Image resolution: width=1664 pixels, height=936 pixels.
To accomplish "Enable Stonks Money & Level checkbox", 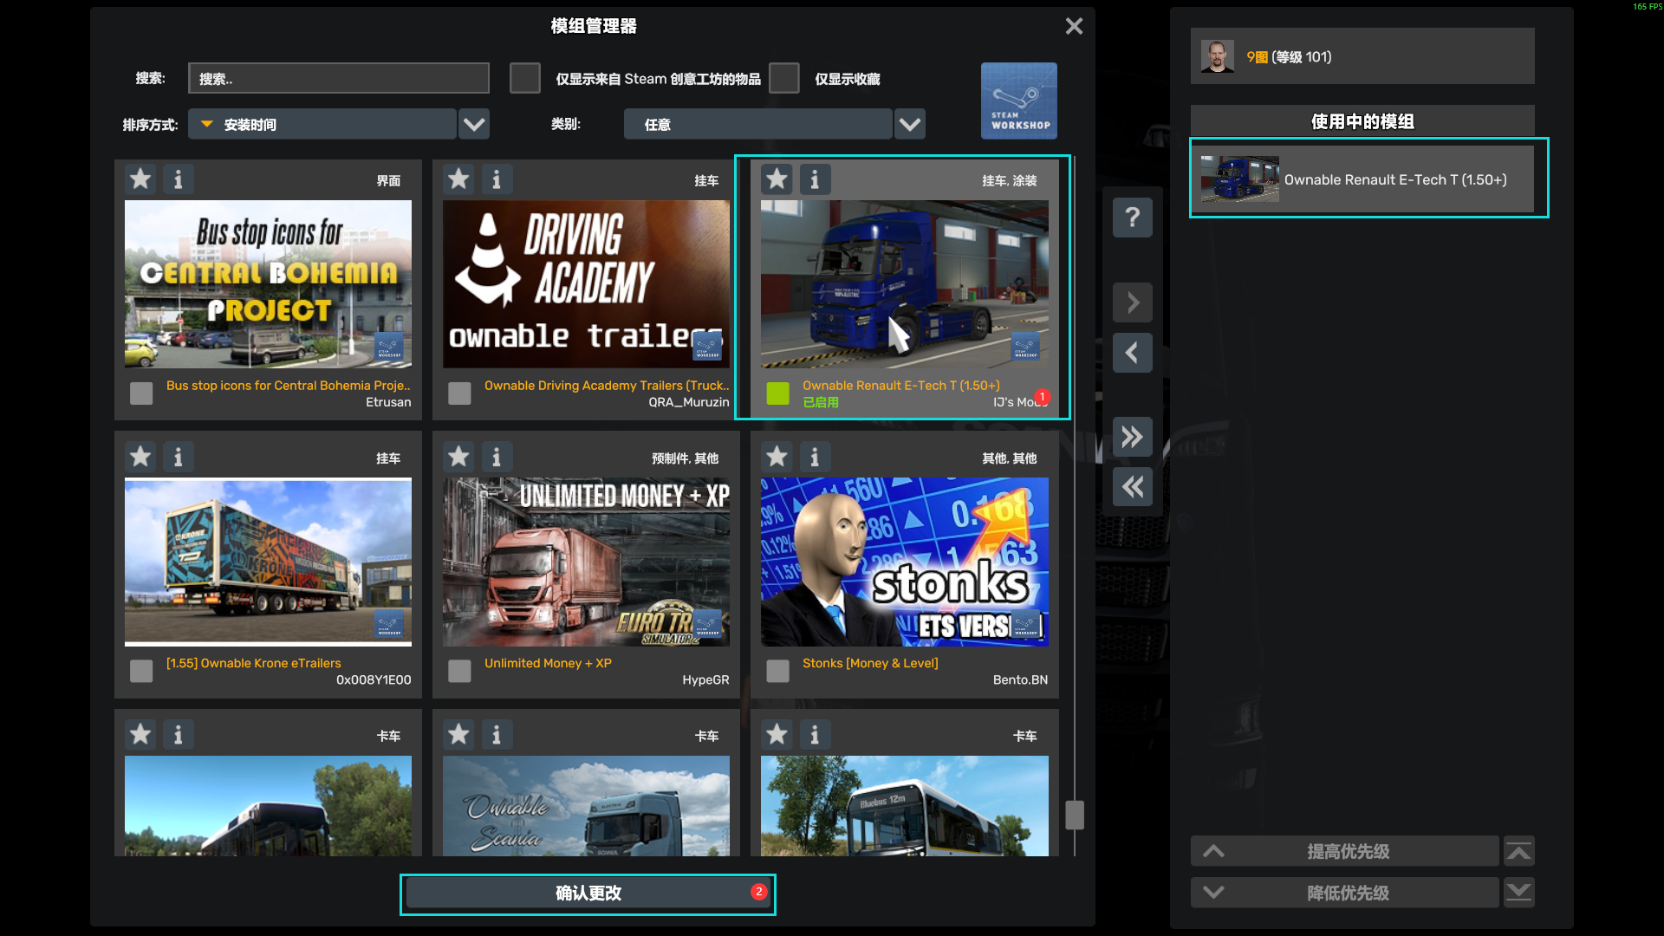I will 778,671.
